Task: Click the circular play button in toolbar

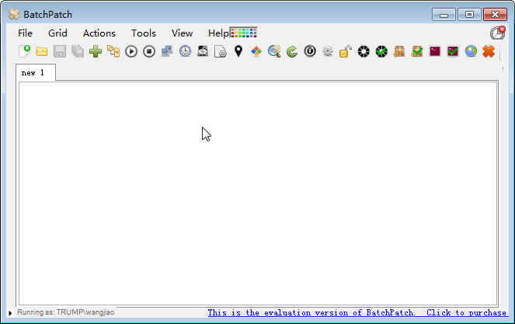Action: (131, 51)
